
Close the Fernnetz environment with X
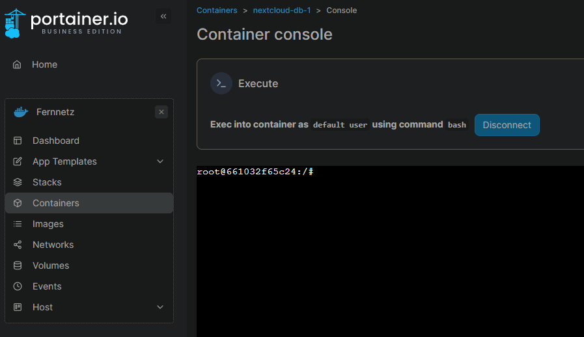(161, 112)
